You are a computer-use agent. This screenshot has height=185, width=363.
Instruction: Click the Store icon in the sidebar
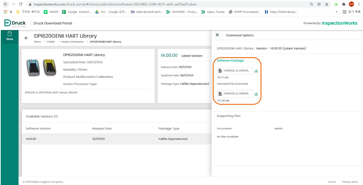tap(10, 36)
